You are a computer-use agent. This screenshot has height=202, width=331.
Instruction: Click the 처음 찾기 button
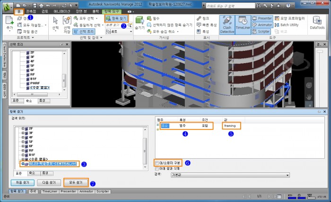click(x=23, y=182)
